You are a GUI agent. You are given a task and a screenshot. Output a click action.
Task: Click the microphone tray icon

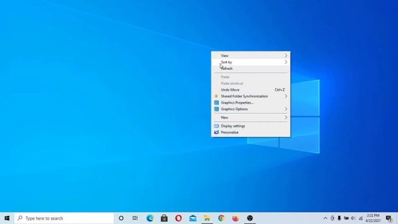pos(339,218)
